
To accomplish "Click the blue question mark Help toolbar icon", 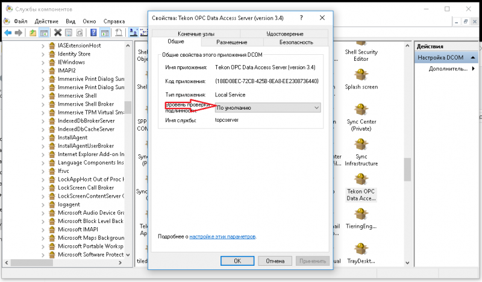I will coord(93,32).
